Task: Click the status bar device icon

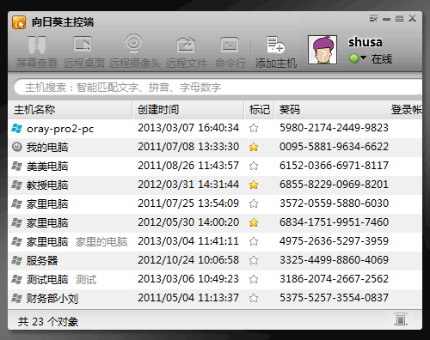Action: 401,319
